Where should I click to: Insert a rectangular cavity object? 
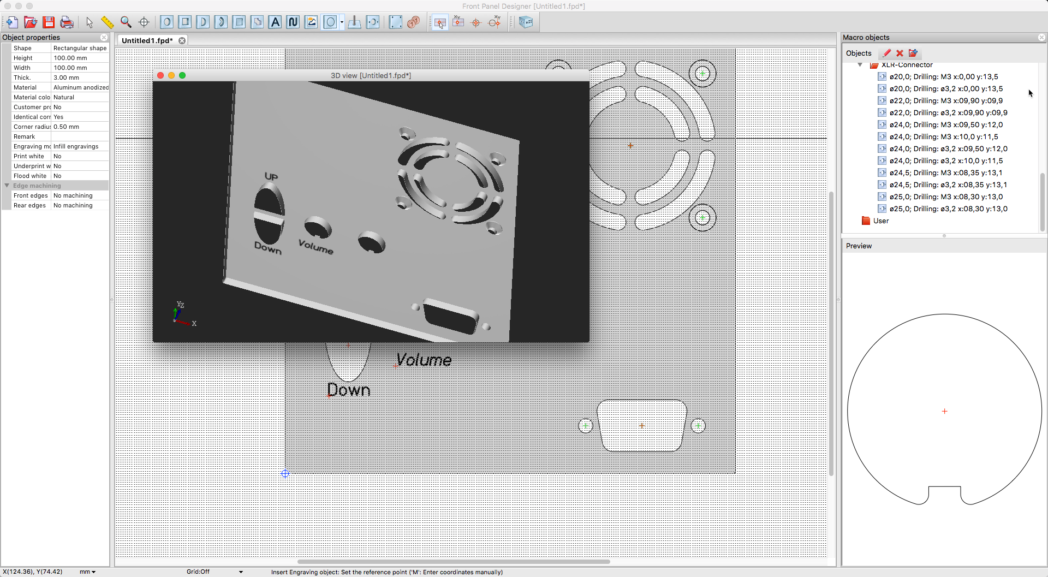239,22
